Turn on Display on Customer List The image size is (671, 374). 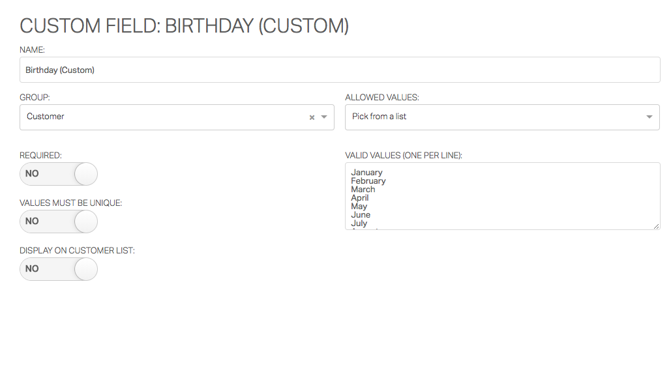click(59, 269)
